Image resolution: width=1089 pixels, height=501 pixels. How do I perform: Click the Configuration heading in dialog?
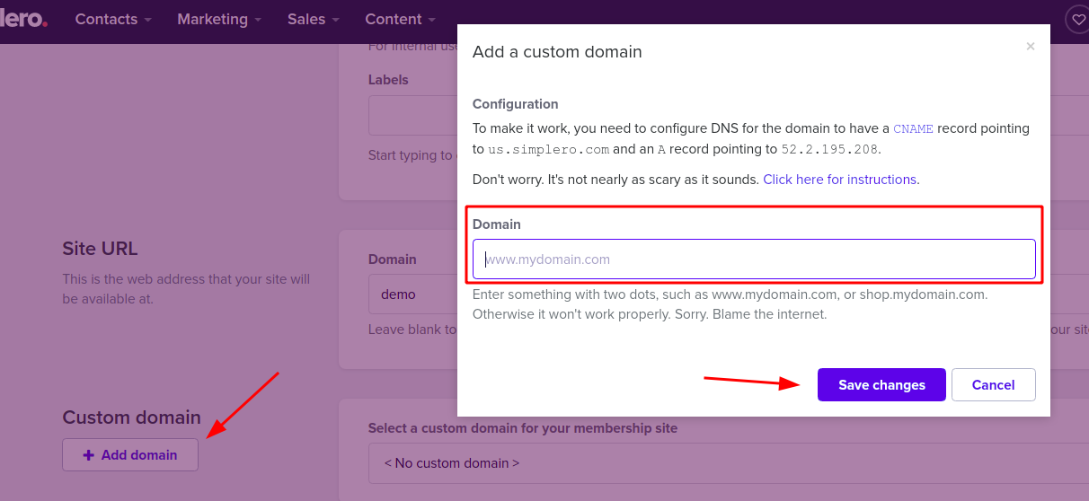pos(516,104)
